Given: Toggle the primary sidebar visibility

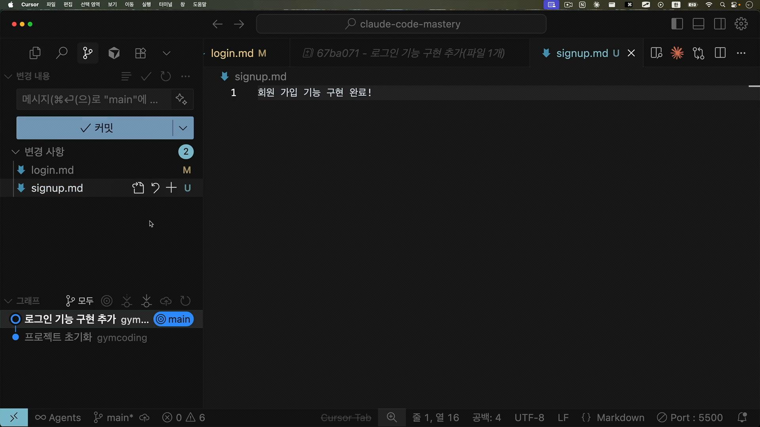Looking at the screenshot, I should click(677, 24).
